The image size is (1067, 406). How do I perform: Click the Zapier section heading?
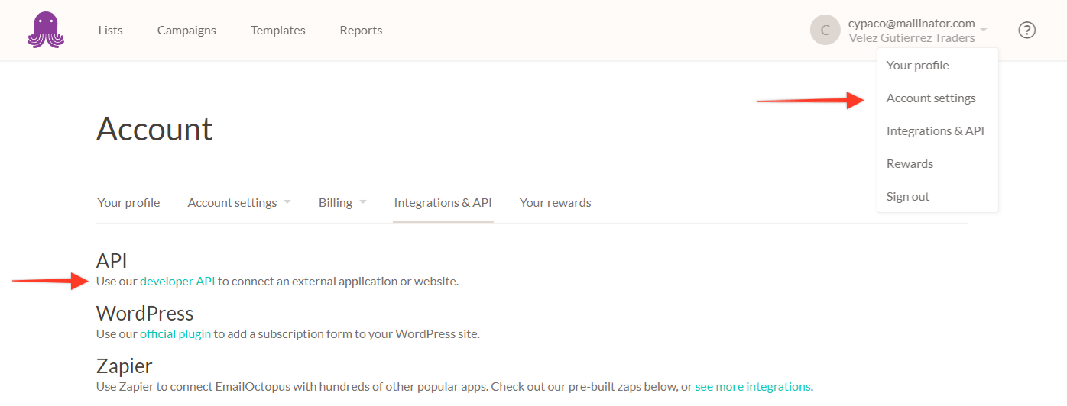125,366
